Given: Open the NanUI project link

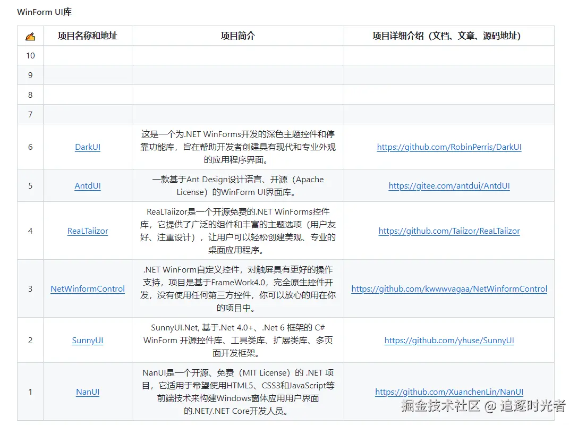Looking at the screenshot, I should pyautogui.click(x=88, y=392).
